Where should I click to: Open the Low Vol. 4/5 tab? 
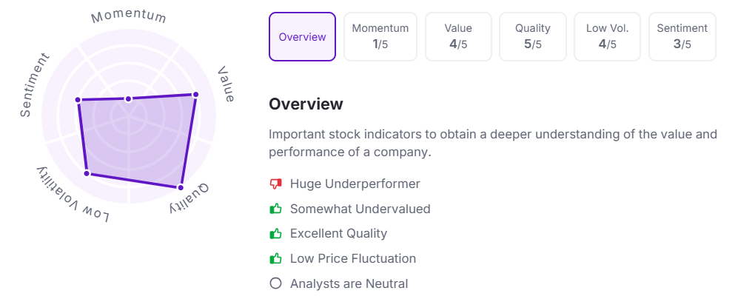pos(608,36)
